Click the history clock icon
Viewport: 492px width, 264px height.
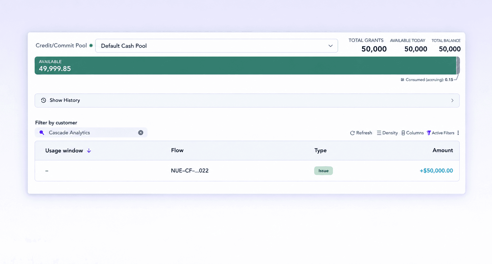[x=43, y=100]
